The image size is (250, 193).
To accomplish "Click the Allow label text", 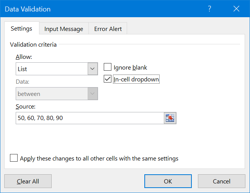I will click(24, 57).
